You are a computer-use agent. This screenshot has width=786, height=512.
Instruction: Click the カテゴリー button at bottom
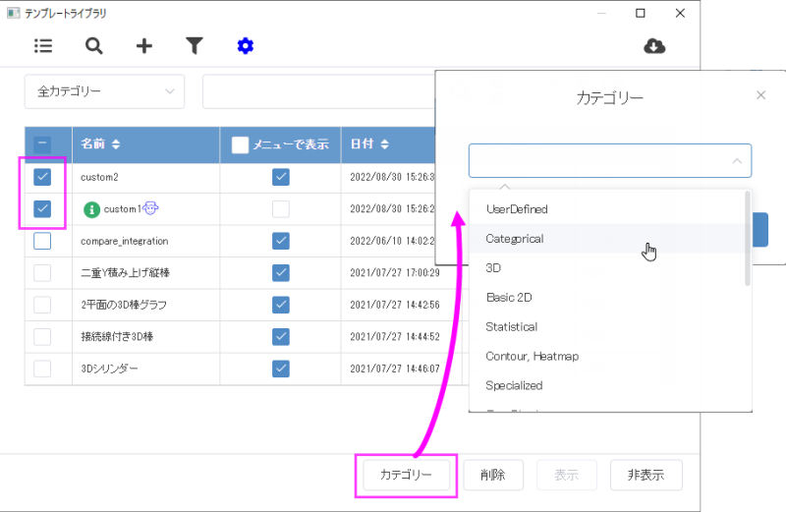[x=406, y=475]
